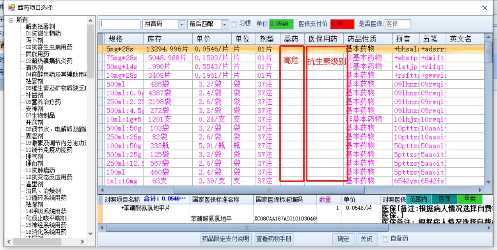Viewport: 497px width, 250px height.
Task: Click stock cell 1201支
Action: [168, 119]
